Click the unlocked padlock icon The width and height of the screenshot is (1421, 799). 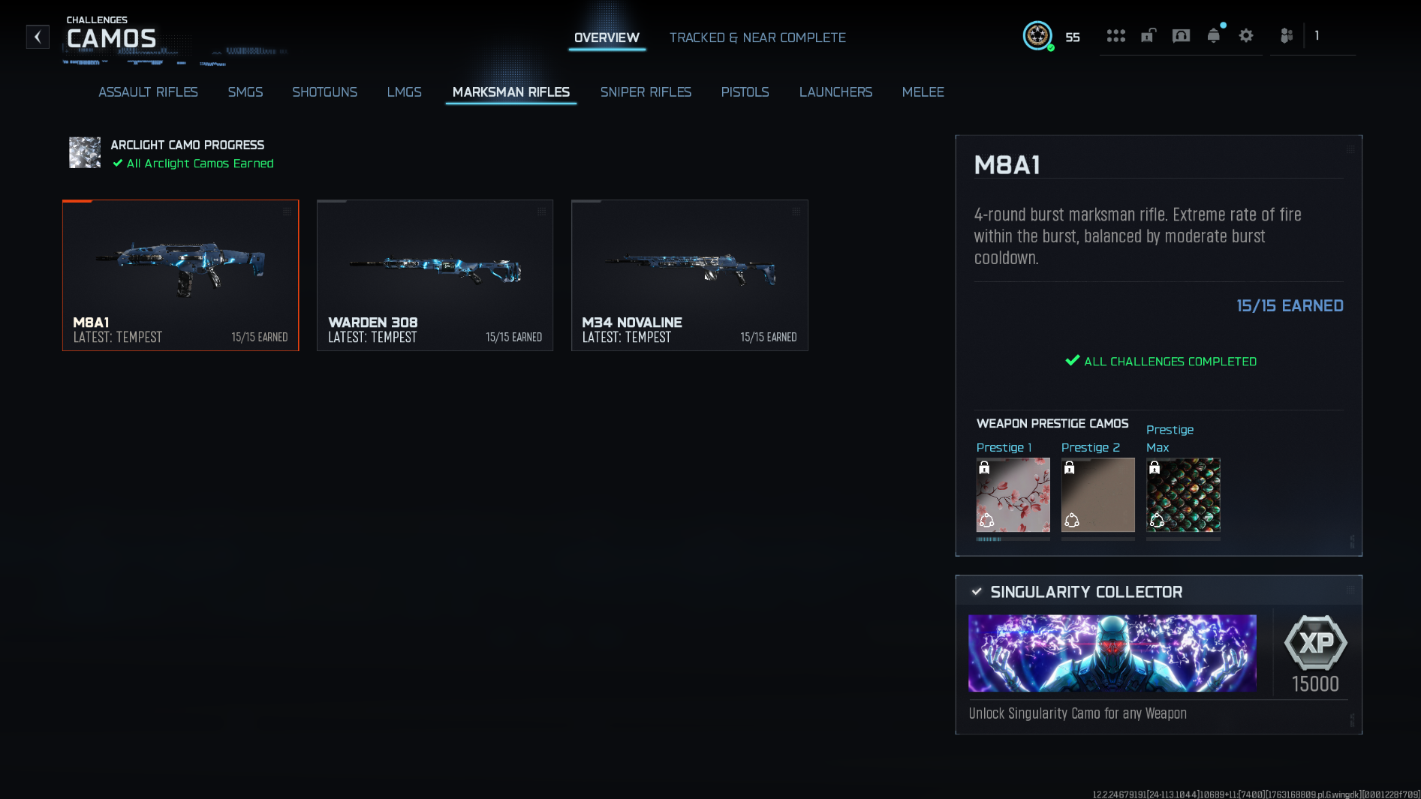coord(1148,35)
